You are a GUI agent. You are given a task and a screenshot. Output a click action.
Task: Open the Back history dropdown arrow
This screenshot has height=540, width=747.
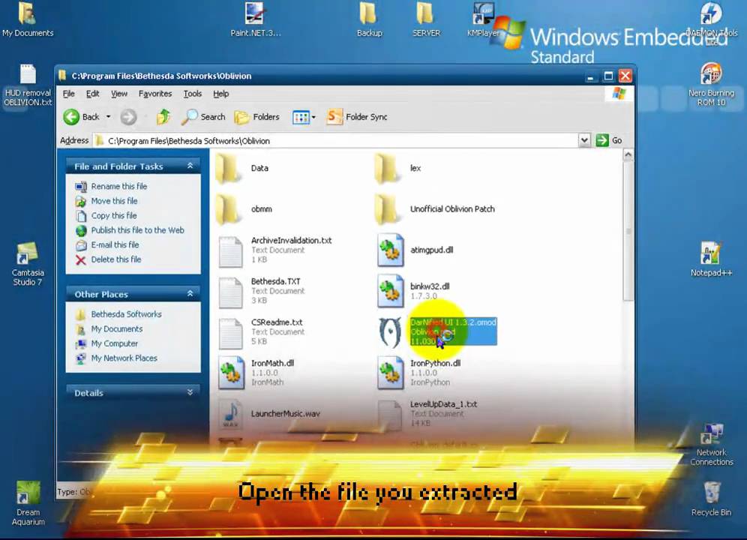pos(109,117)
